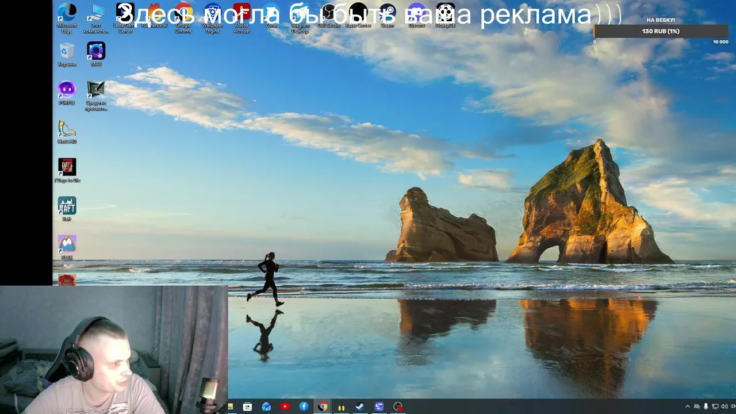This screenshot has width=736, height=414.
Task: Open the Этот компьютер desktop icon
Action: [96, 18]
